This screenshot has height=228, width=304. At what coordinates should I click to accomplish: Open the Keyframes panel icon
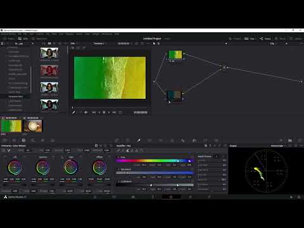click(281, 140)
